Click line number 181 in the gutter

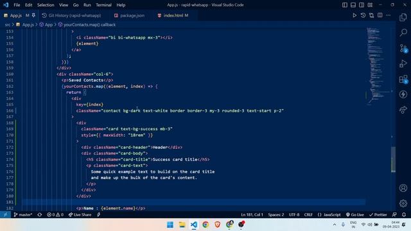click(x=10, y=202)
